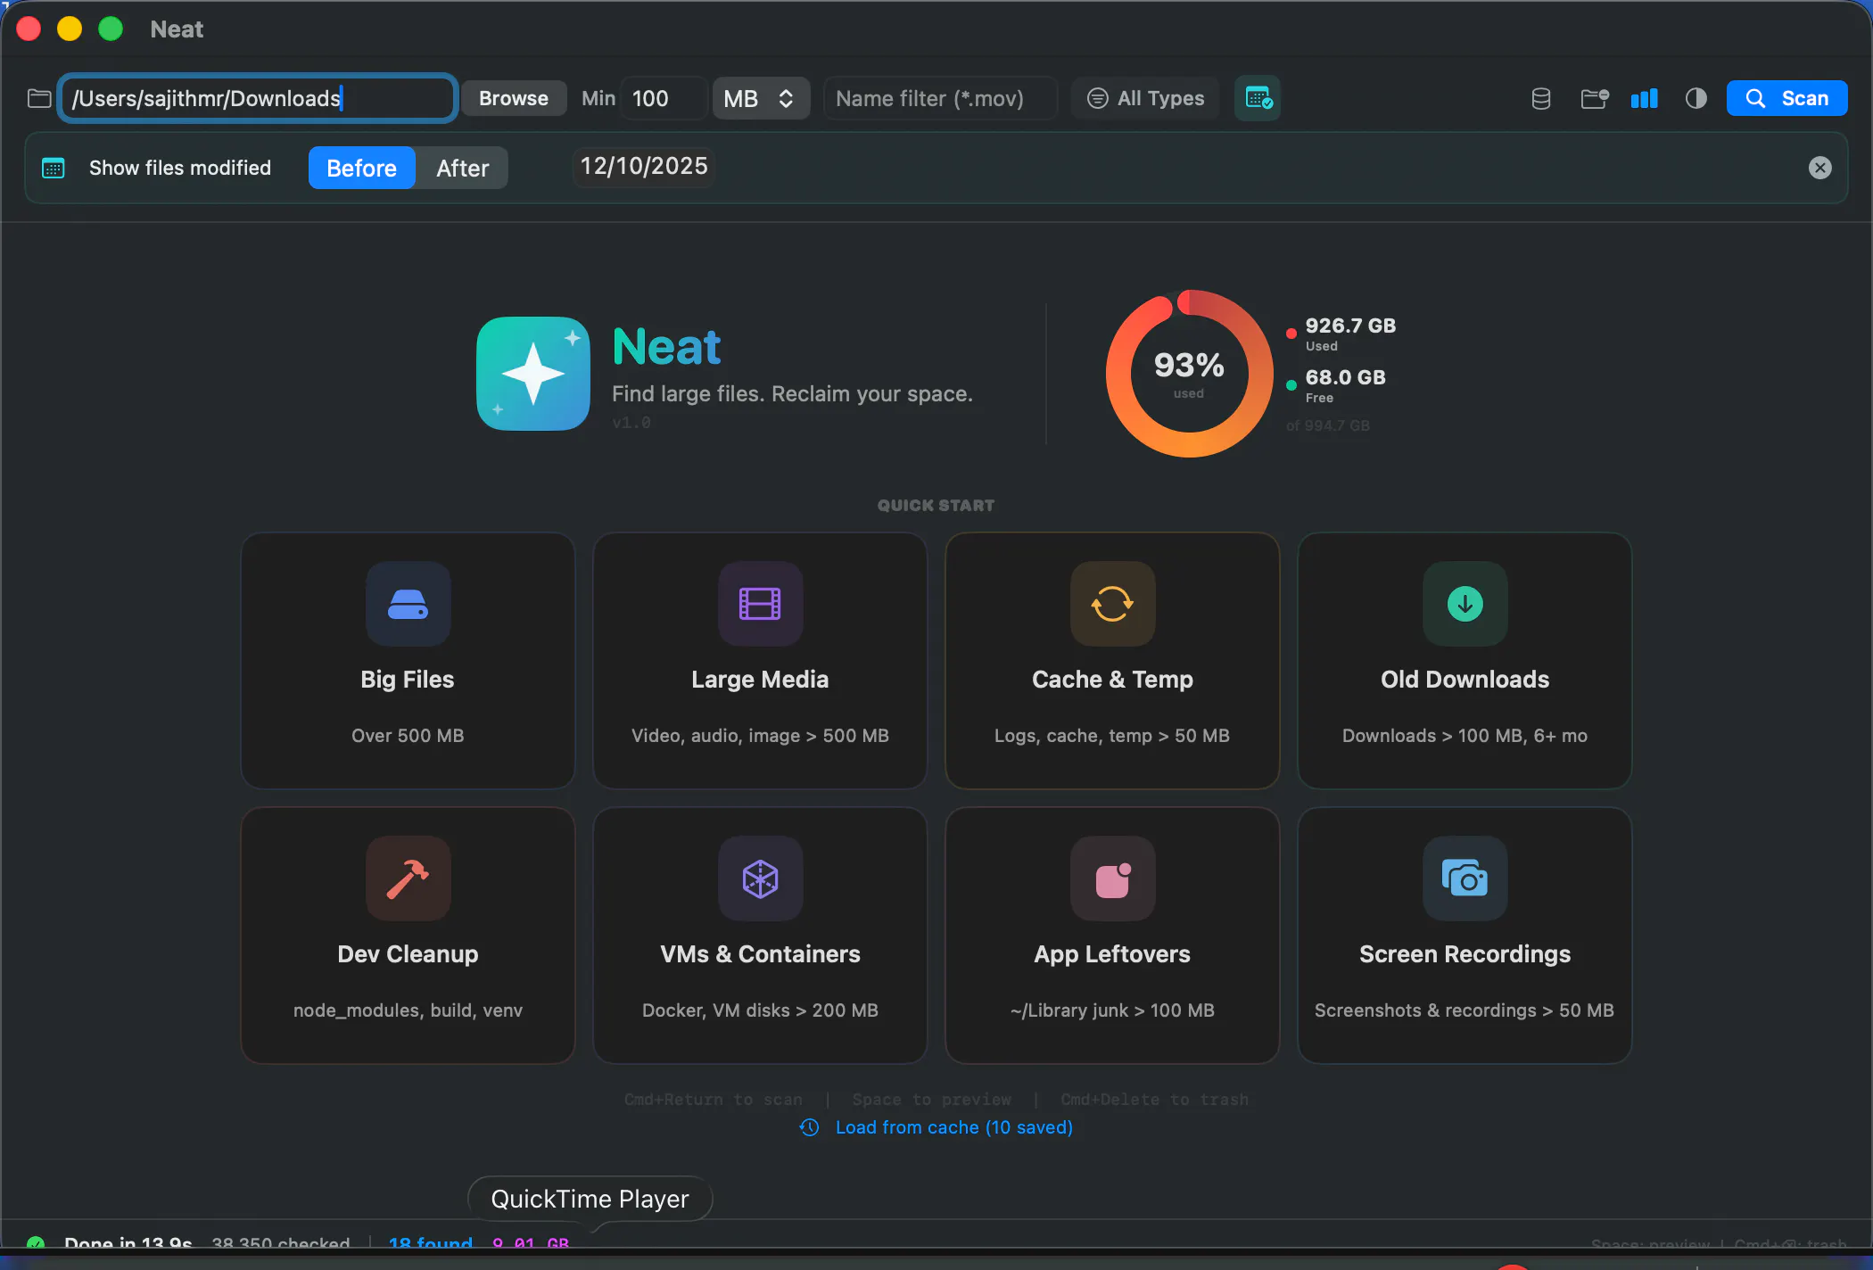The height and width of the screenshot is (1270, 1873).
Task: Open the VMs & Containers card
Action: click(760, 935)
